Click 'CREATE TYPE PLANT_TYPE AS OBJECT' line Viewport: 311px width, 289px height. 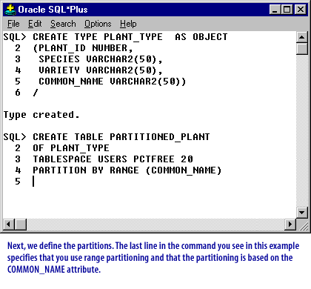pyautogui.click(x=130, y=37)
